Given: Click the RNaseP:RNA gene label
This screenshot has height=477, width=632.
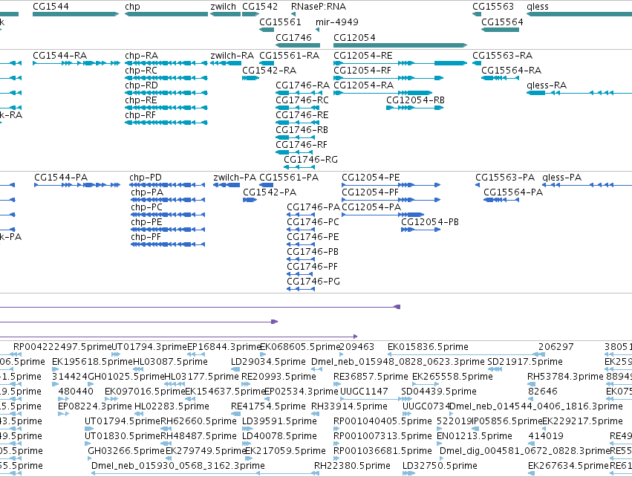Looking at the screenshot, I should [x=319, y=7].
